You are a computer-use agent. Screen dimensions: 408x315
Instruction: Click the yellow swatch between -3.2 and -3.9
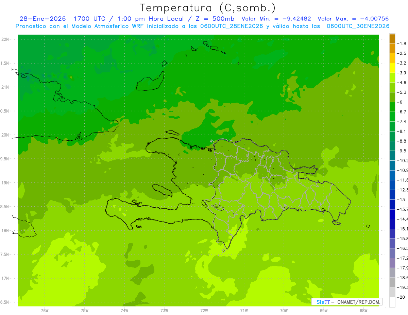[x=392, y=68]
